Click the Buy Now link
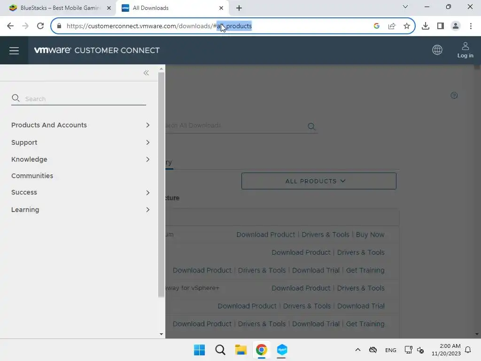The width and height of the screenshot is (481, 361). point(370,235)
